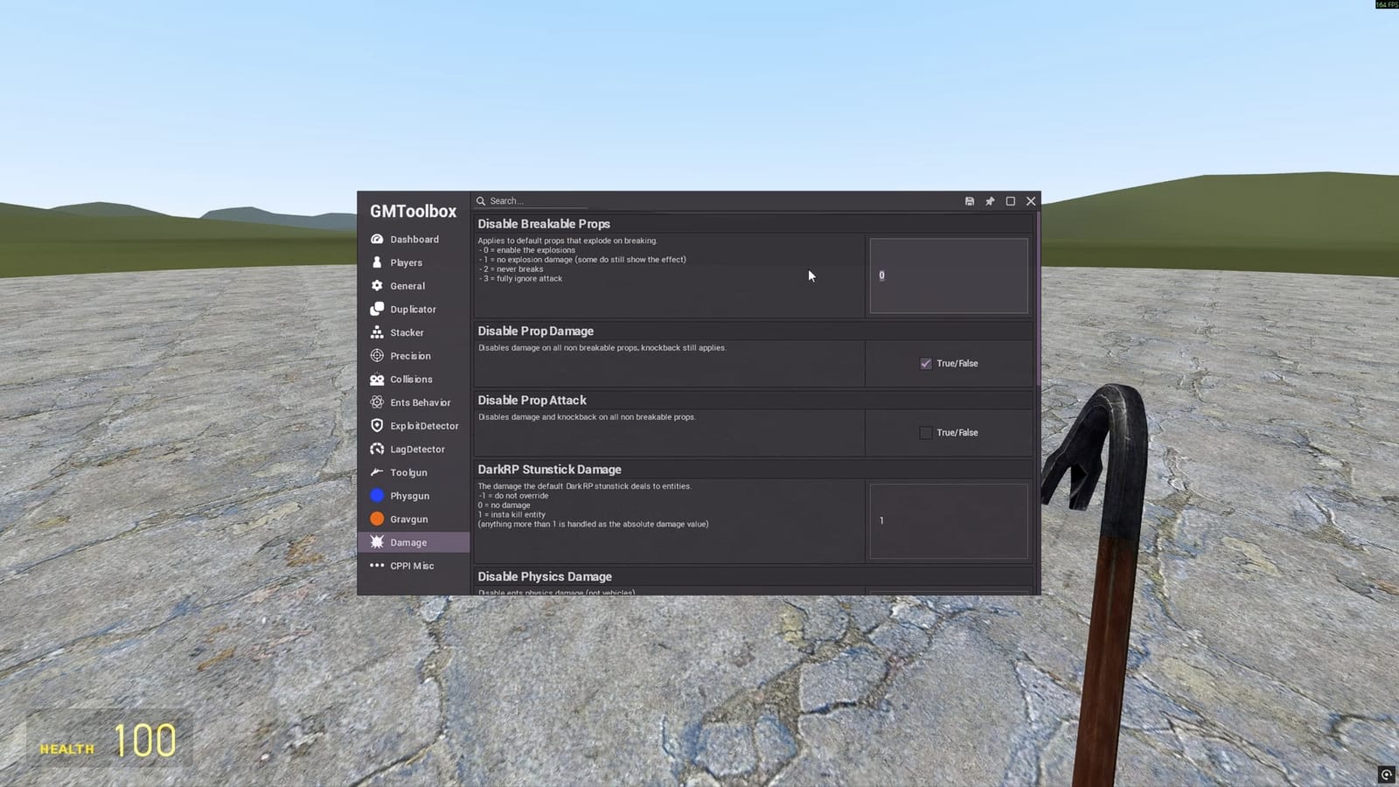
Task: Click the Disable Prop Damage heading
Action: click(x=535, y=331)
